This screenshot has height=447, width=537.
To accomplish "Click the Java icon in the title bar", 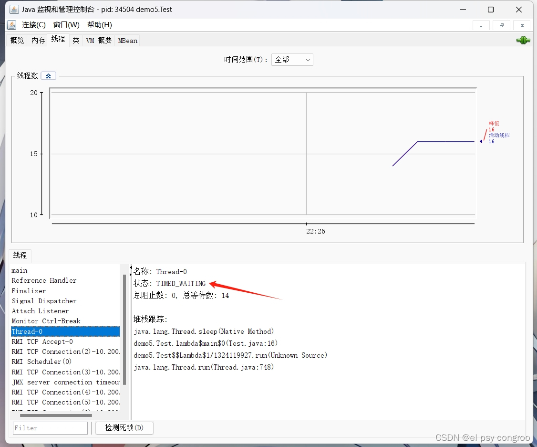I will point(14,9).
